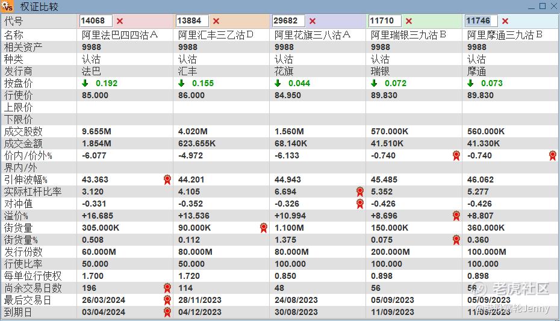
Task: Click the ribbon badge beside delta -0.326
Action: click(360, 204)
